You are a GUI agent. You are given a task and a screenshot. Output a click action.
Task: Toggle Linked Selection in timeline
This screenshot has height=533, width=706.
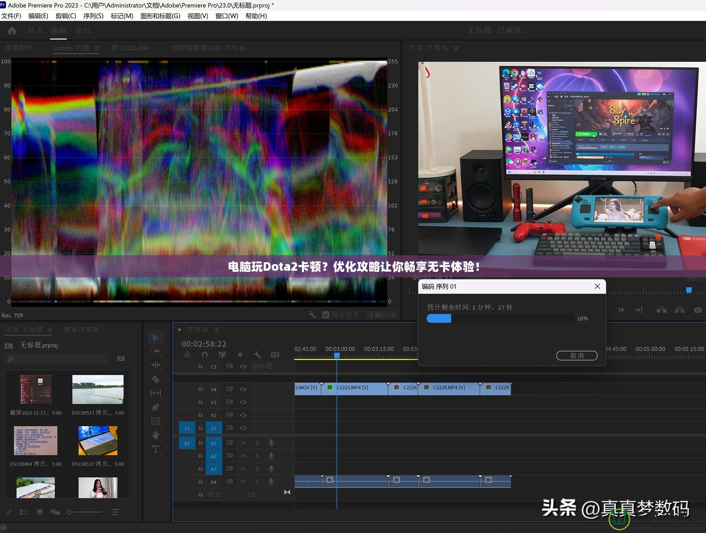[222, 355]
